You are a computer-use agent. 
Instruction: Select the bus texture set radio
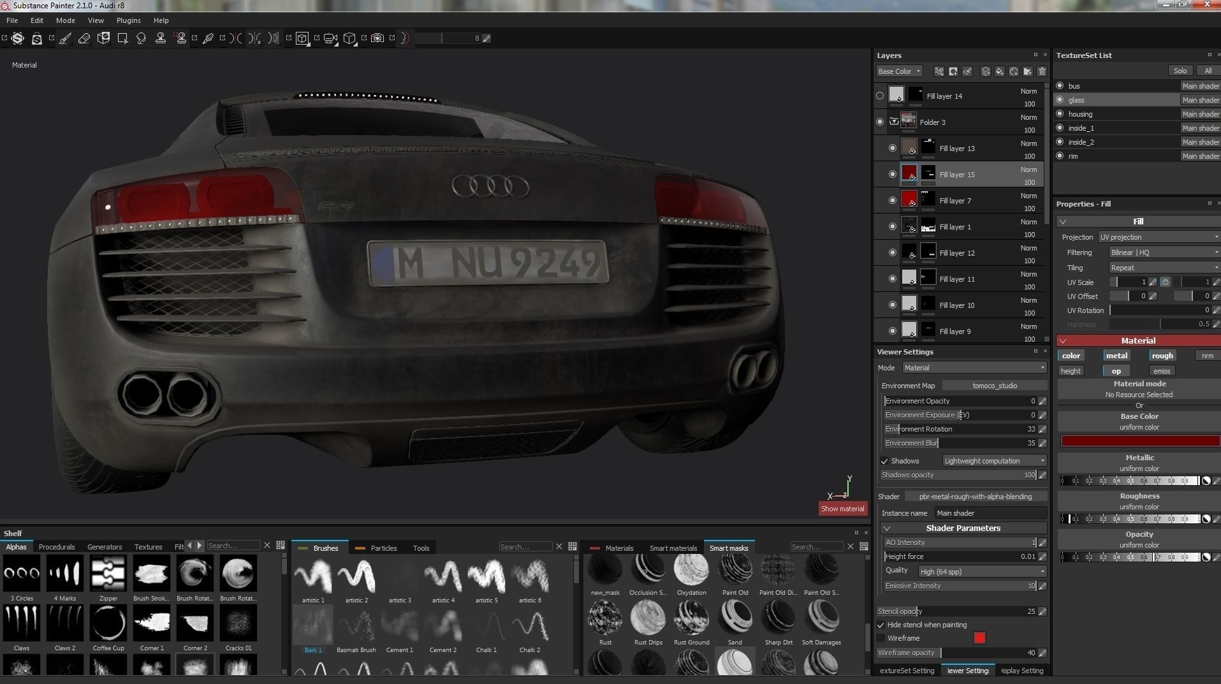point(1060,85)
